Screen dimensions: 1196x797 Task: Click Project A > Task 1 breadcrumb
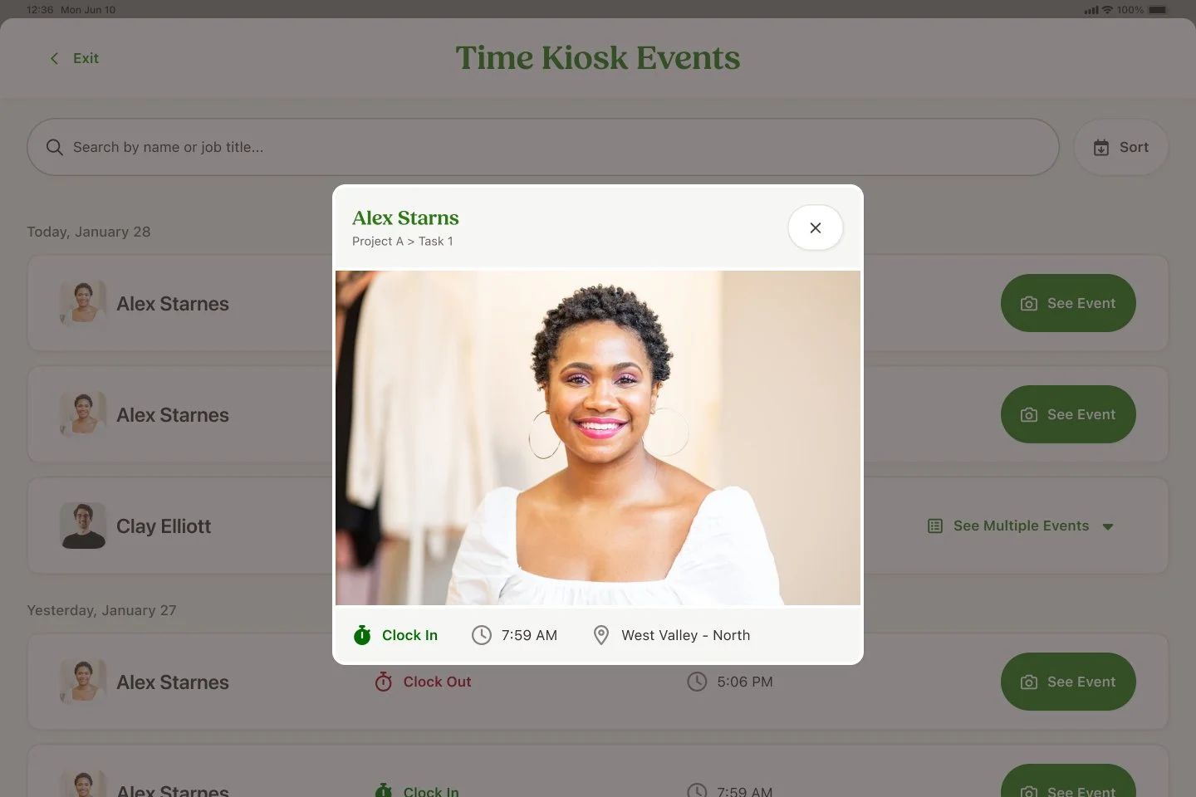403,241
